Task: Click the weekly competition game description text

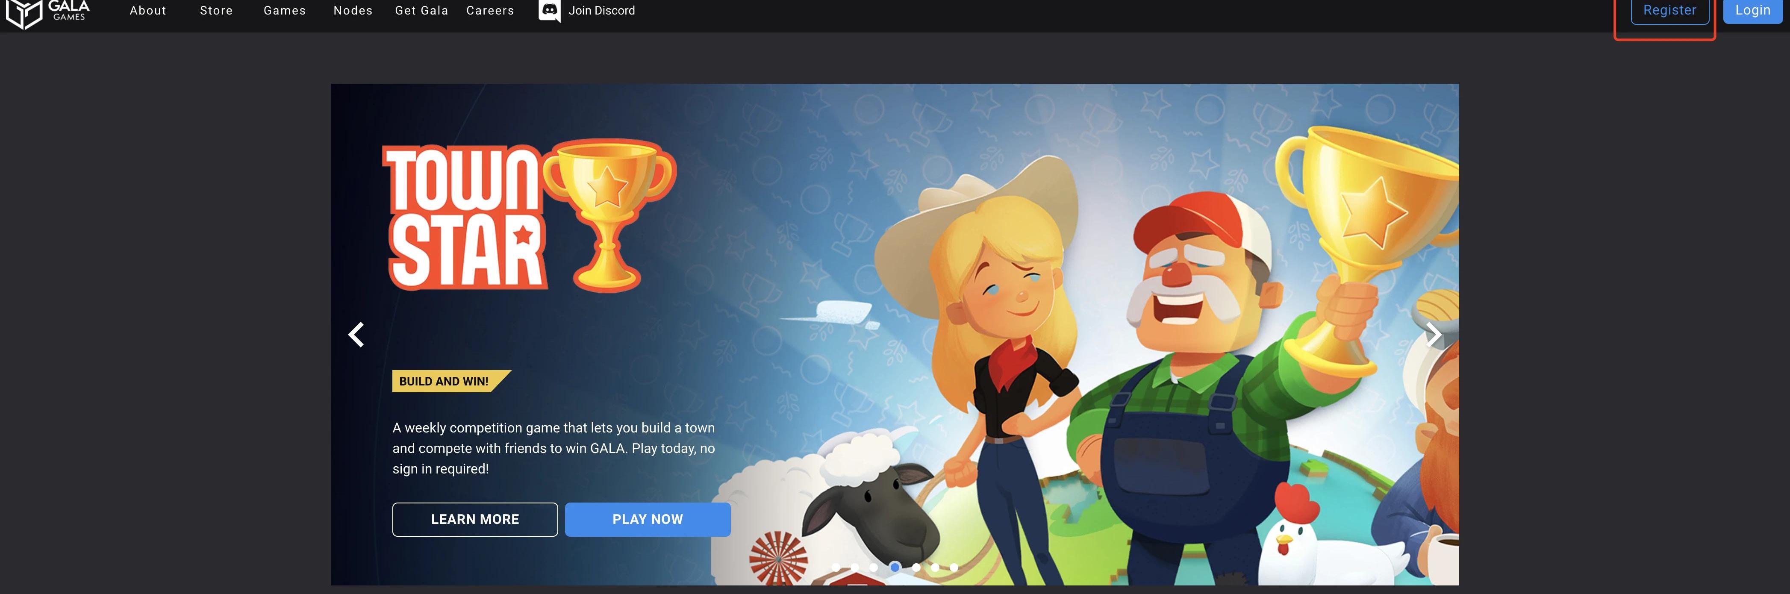Action: [x=554, y=448]
